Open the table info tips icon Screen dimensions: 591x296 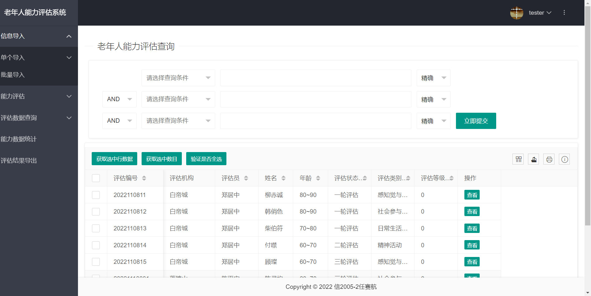[x=564, y=159]
